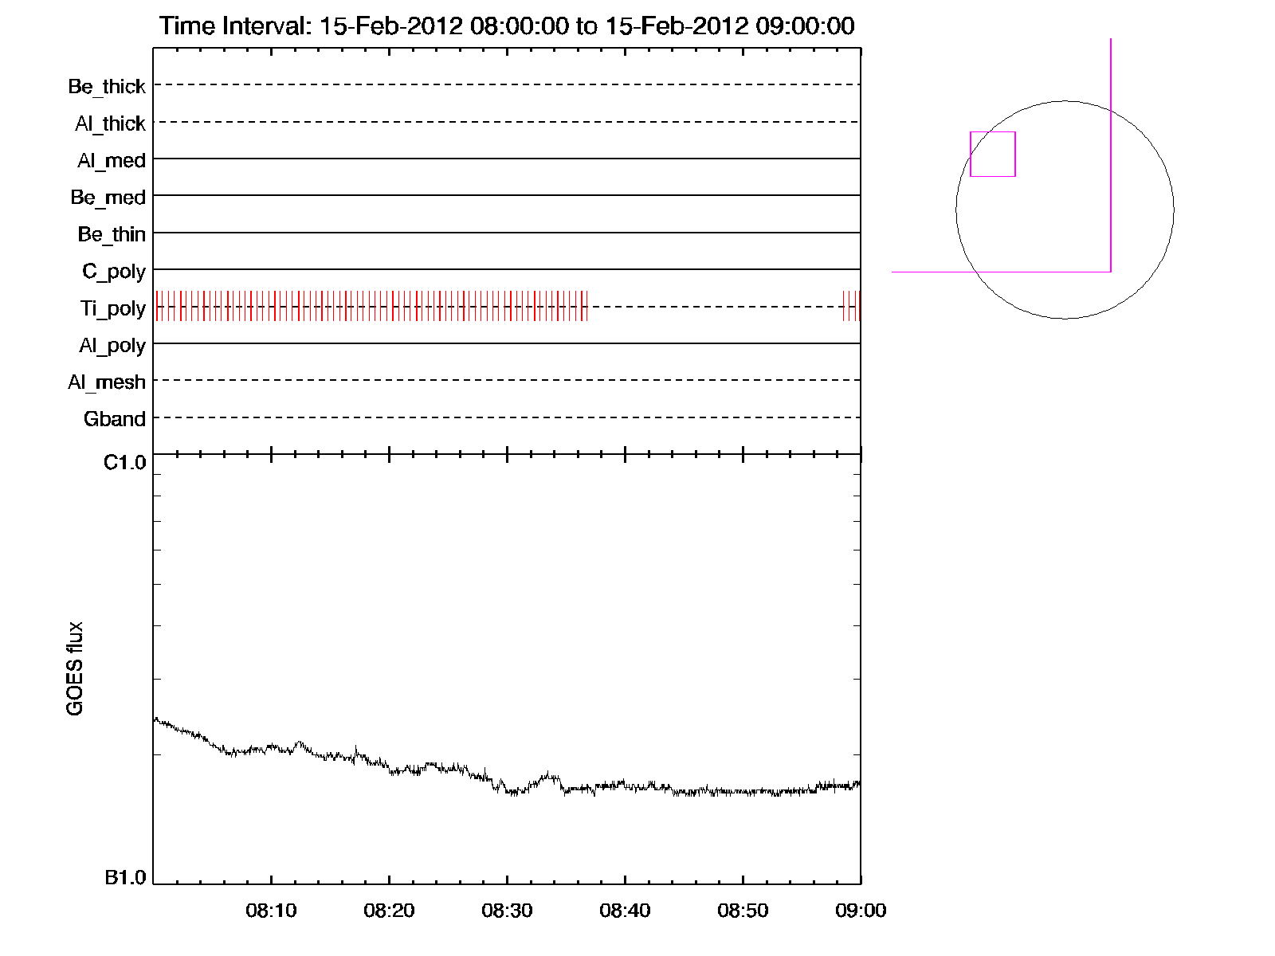Viewport: 1275px width, 956px height.
Task: Click the Time Interval title text
Action: click(507, 26)
